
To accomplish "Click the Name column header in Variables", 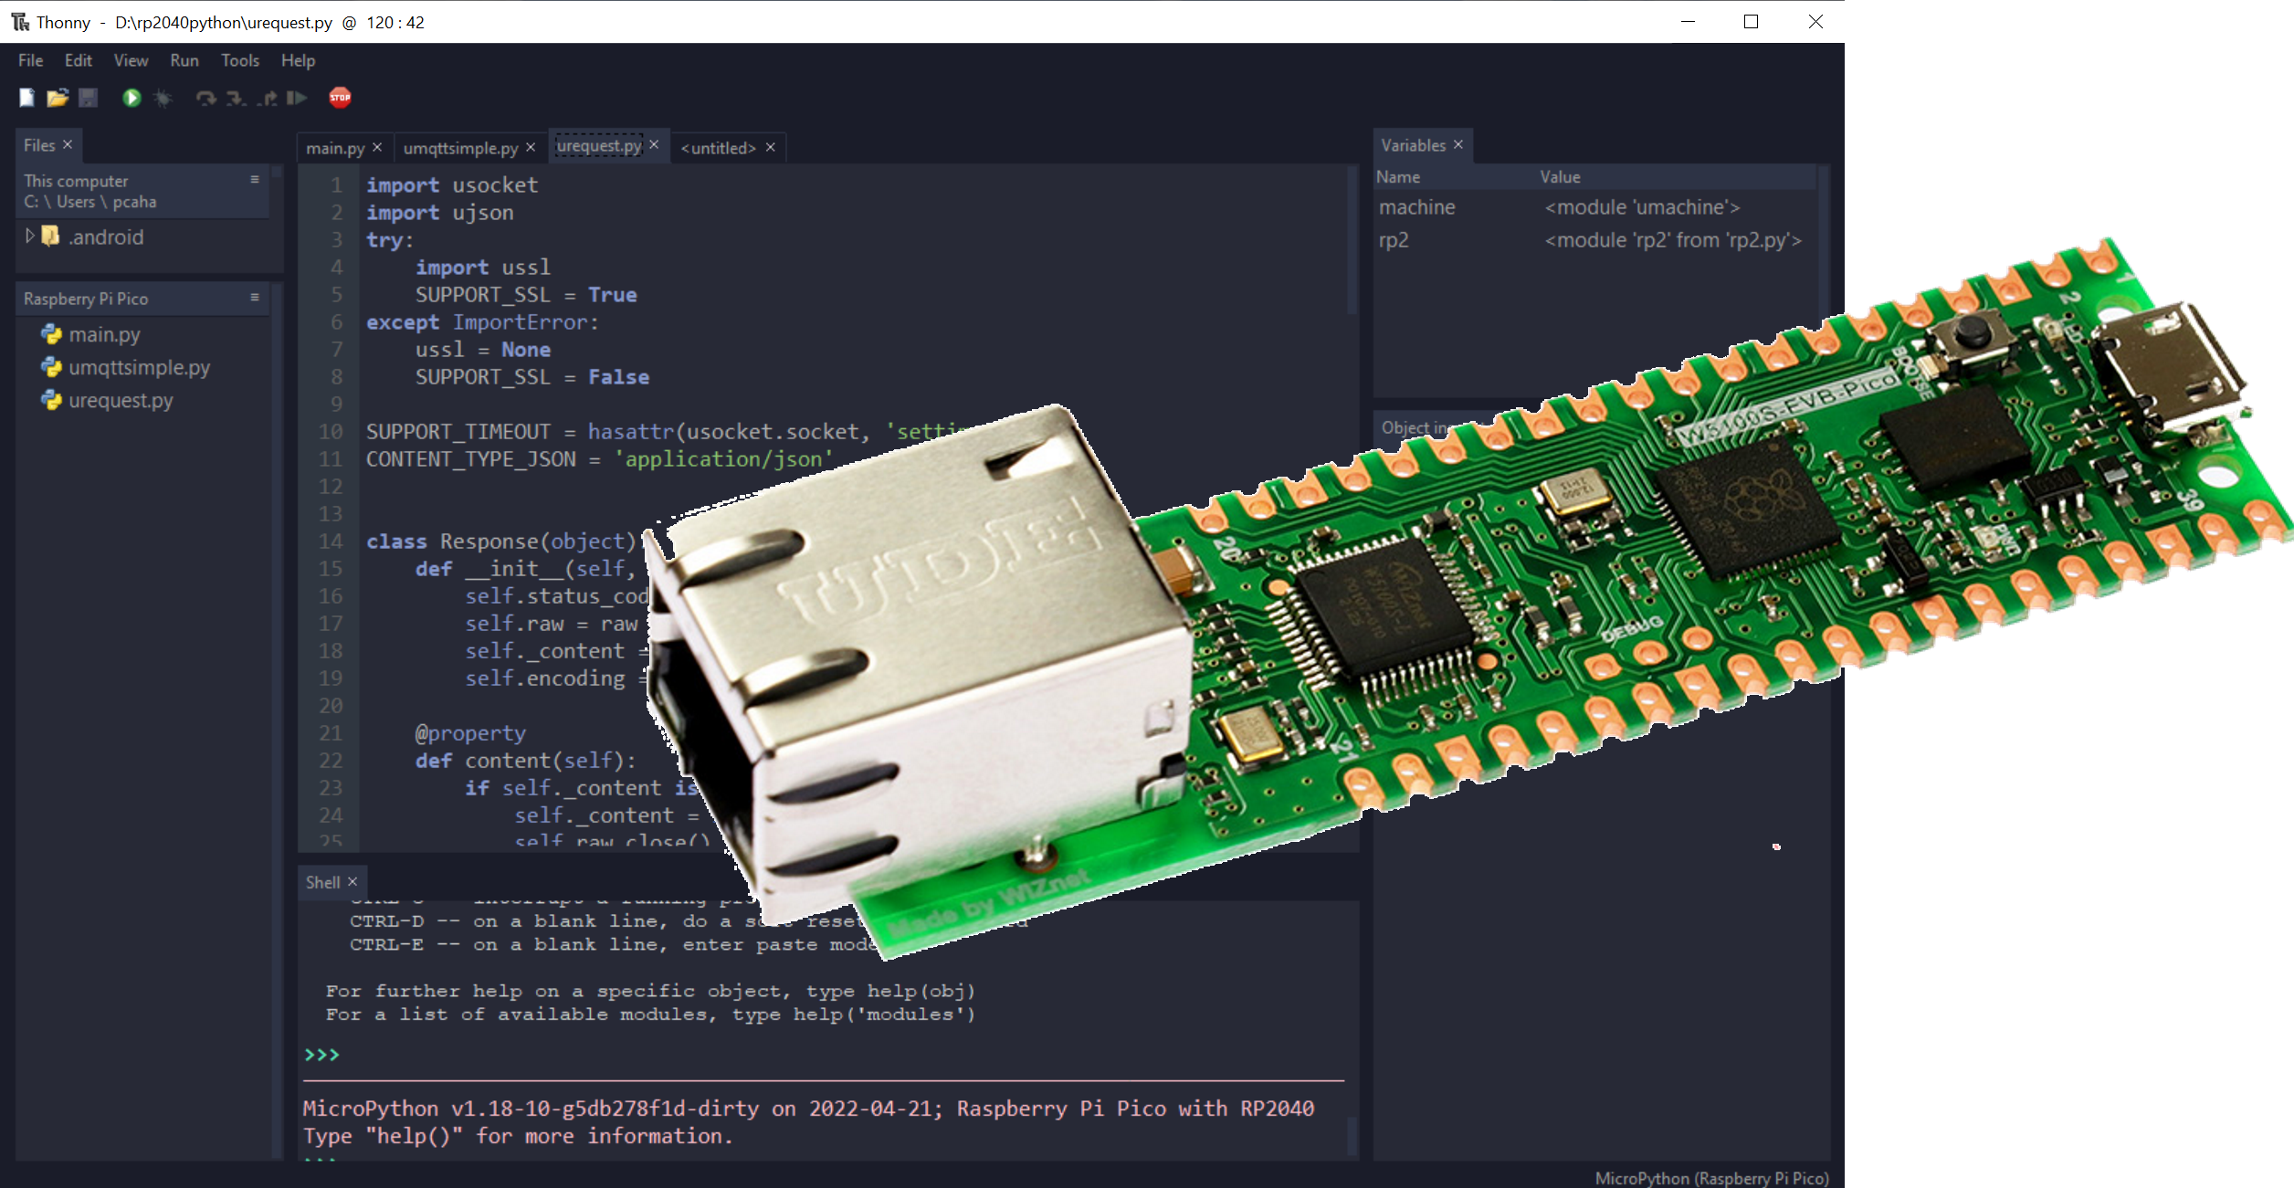I will 1398,177.
